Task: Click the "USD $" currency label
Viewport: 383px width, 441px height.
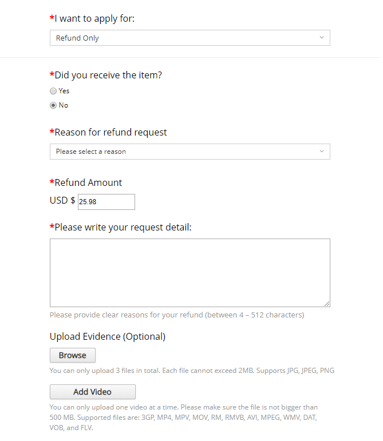Action: point(62,201)
